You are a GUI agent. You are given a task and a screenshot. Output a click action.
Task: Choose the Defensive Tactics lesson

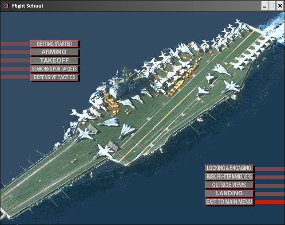click(x=54, y=77)
